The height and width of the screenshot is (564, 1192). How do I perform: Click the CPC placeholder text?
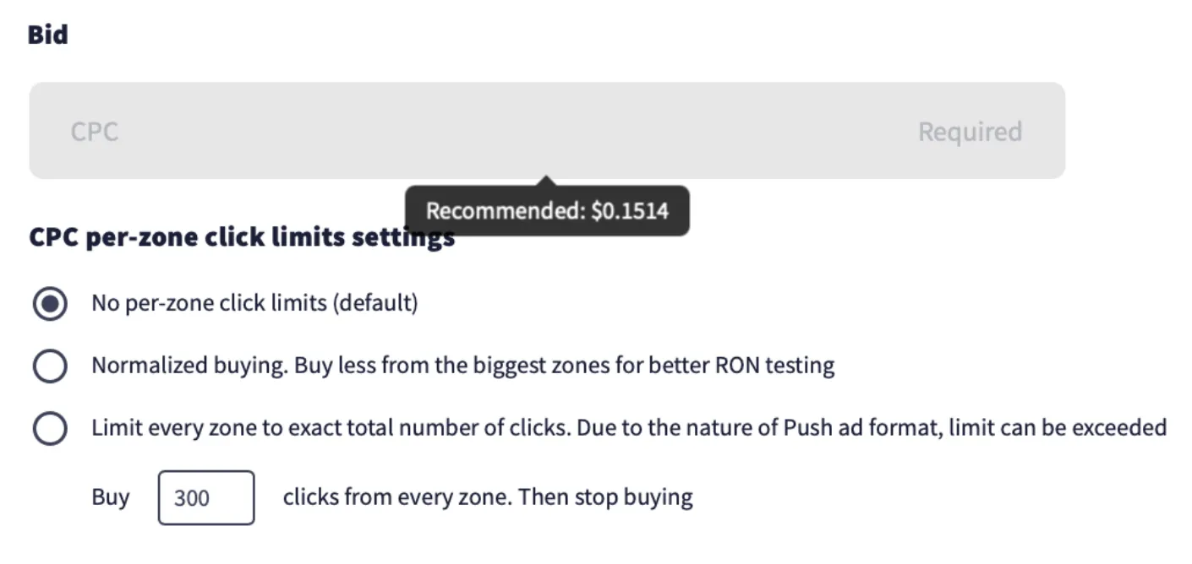(x=94, y=132)
